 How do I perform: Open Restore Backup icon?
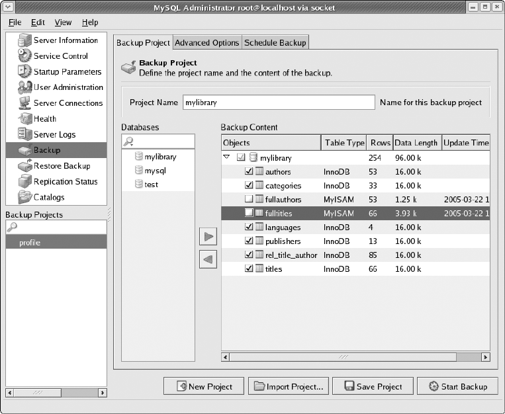tap(24, 166)
